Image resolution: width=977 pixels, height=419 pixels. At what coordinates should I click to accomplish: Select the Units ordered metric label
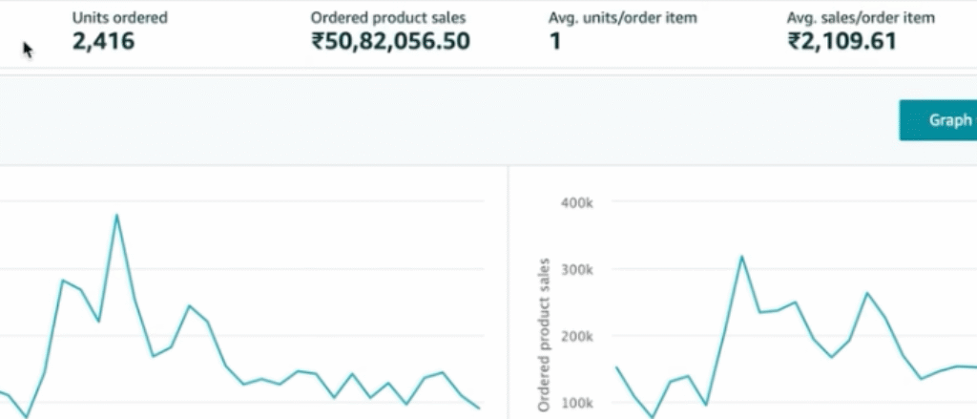click(120, 18)
